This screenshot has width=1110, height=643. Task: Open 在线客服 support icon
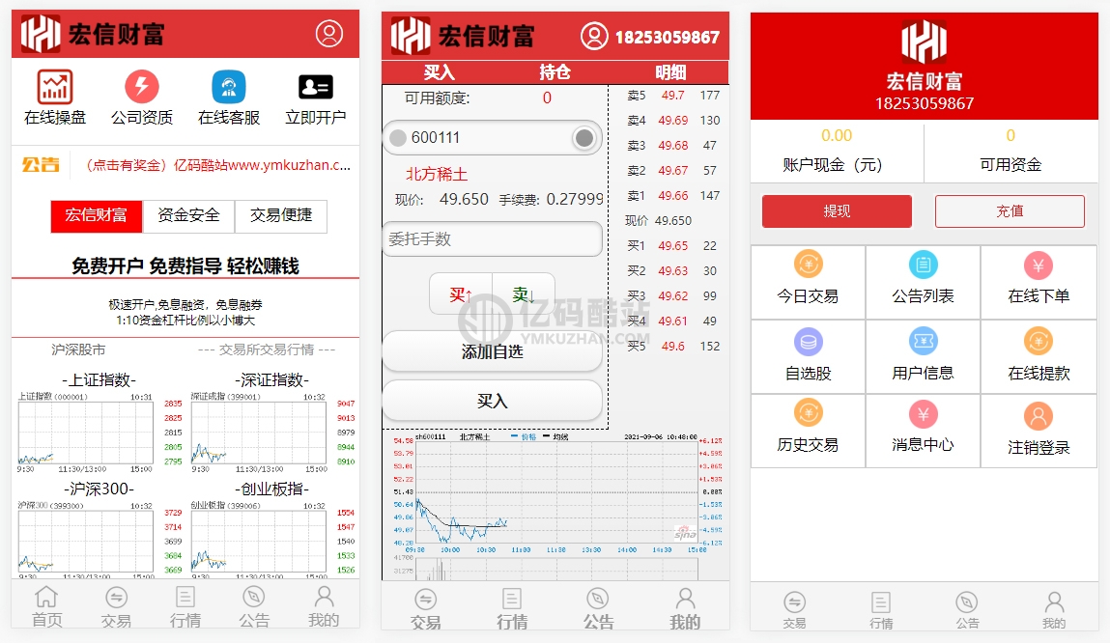[x=229, y=87]
